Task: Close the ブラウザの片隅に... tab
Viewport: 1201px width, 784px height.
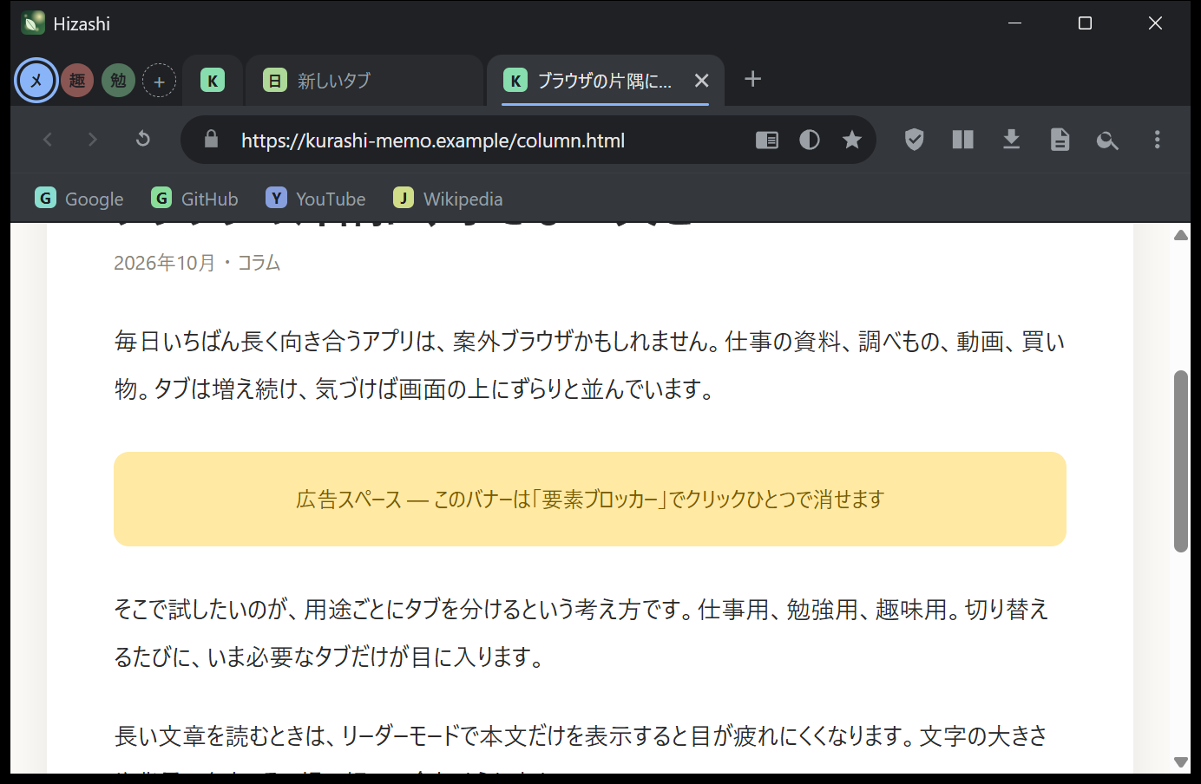Action: coord(702,81)
